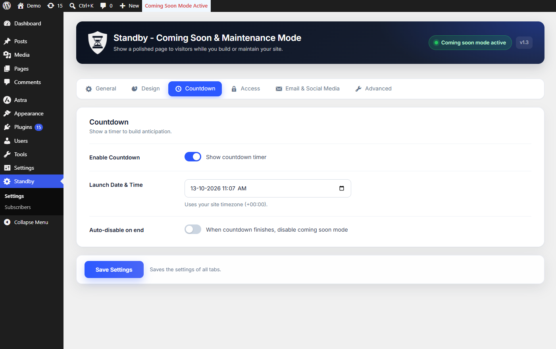Click the Collapse Menu arrow icon
The width and height of the screenshot is (556, 349).
(x=7, y=222)
